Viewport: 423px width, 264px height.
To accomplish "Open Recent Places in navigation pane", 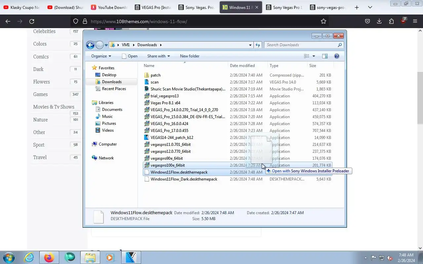I will pos(114,89).
